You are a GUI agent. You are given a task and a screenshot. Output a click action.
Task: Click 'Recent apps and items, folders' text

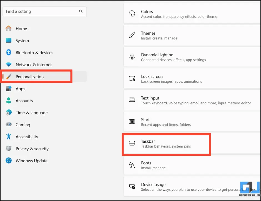[166, 125]
